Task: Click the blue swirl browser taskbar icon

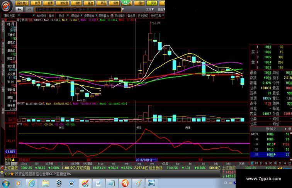Action: [72, 183]
